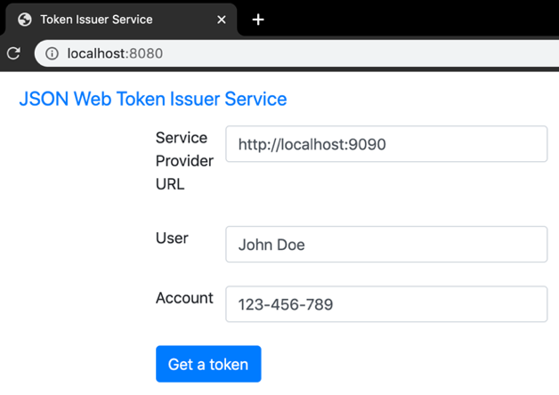Click inside the Service Provider URL field
559x395 pixels.
coord(386,144)
